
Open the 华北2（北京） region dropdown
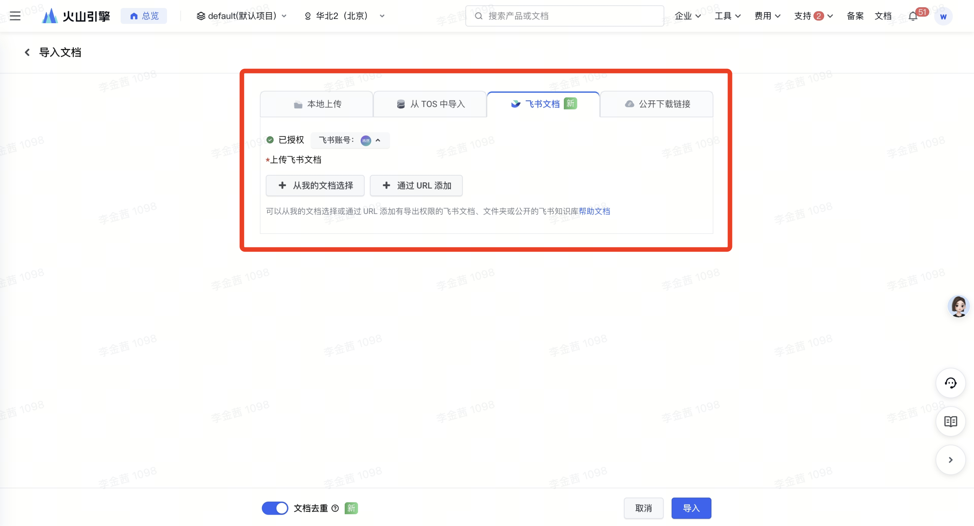345,16
